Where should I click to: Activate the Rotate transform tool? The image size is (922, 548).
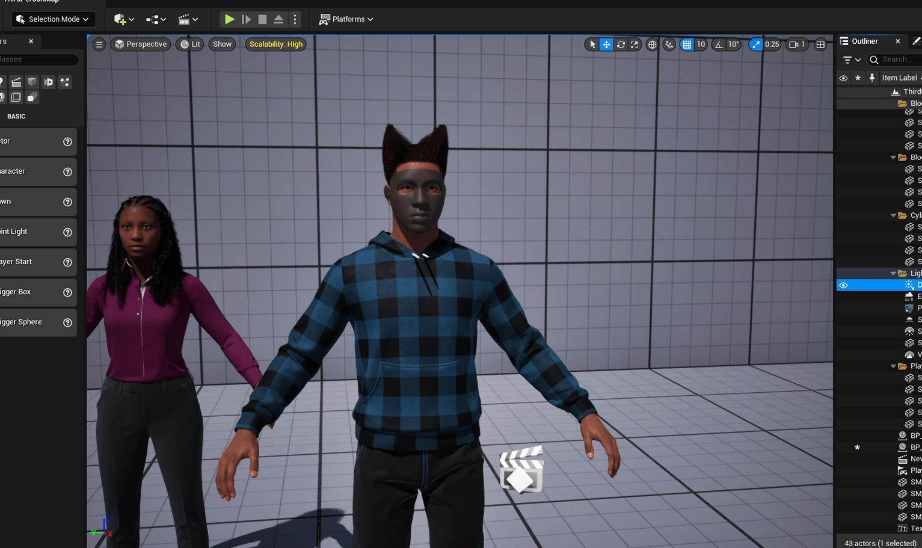621,45
